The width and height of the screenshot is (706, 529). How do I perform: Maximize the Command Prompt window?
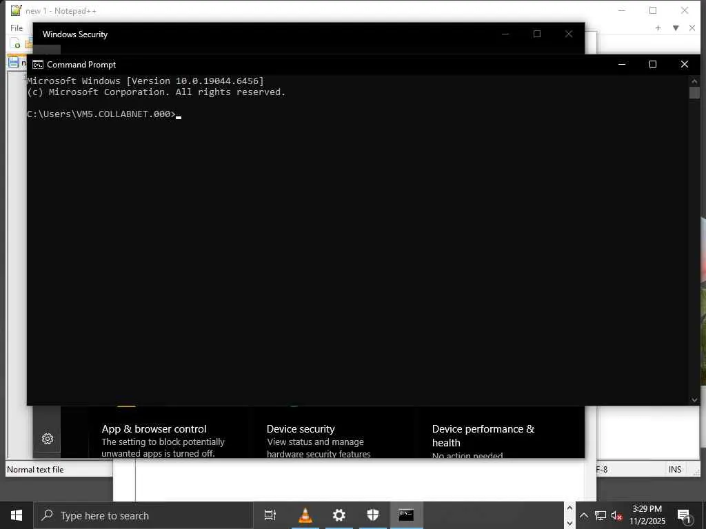pyautogui.click(x=653, y=64)
